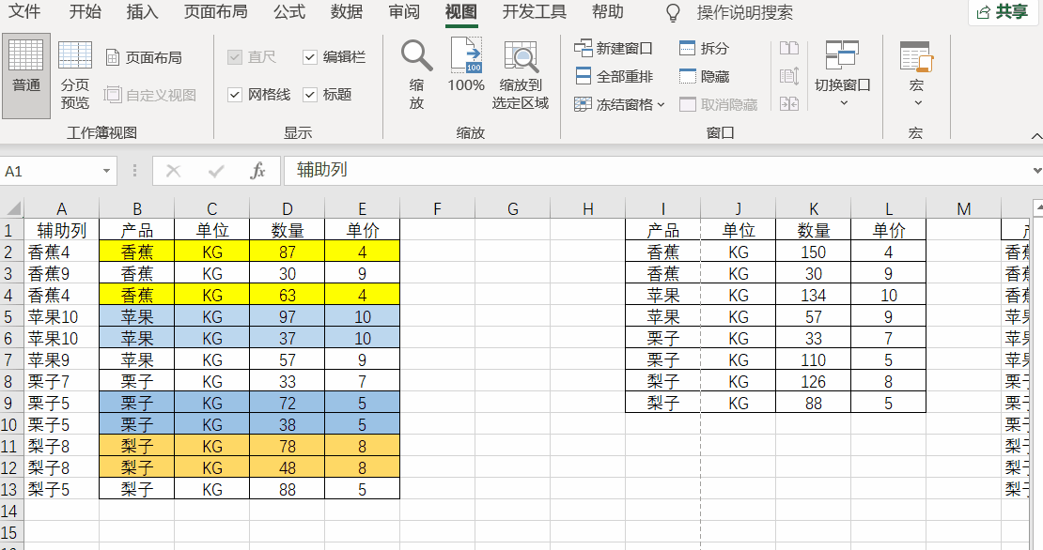Viewport: 1043px width, 550px height.
Task: Click Synchronous Scrolling icon
Action: coord(789,76)
